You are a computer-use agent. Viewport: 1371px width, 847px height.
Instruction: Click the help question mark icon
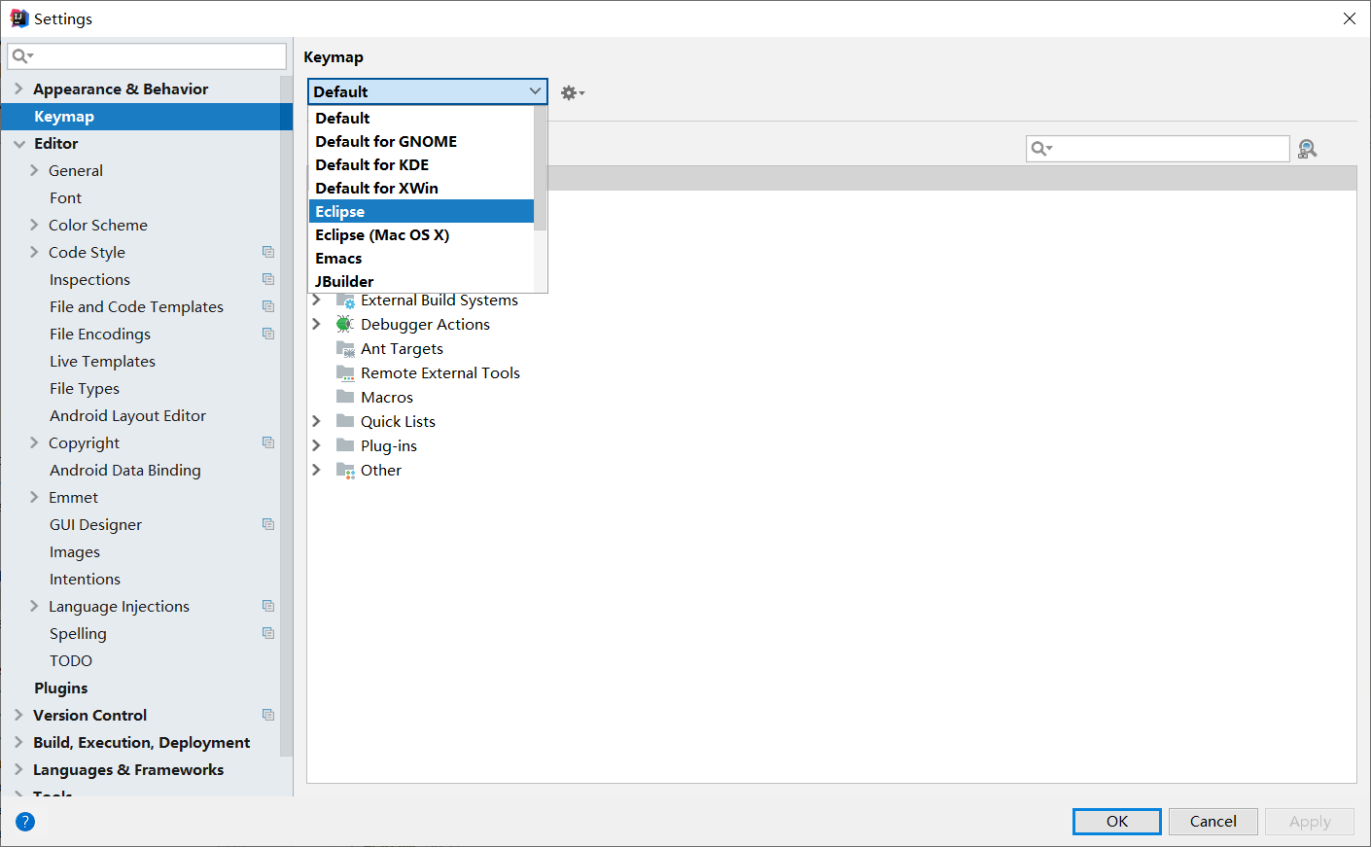[25, 821]
